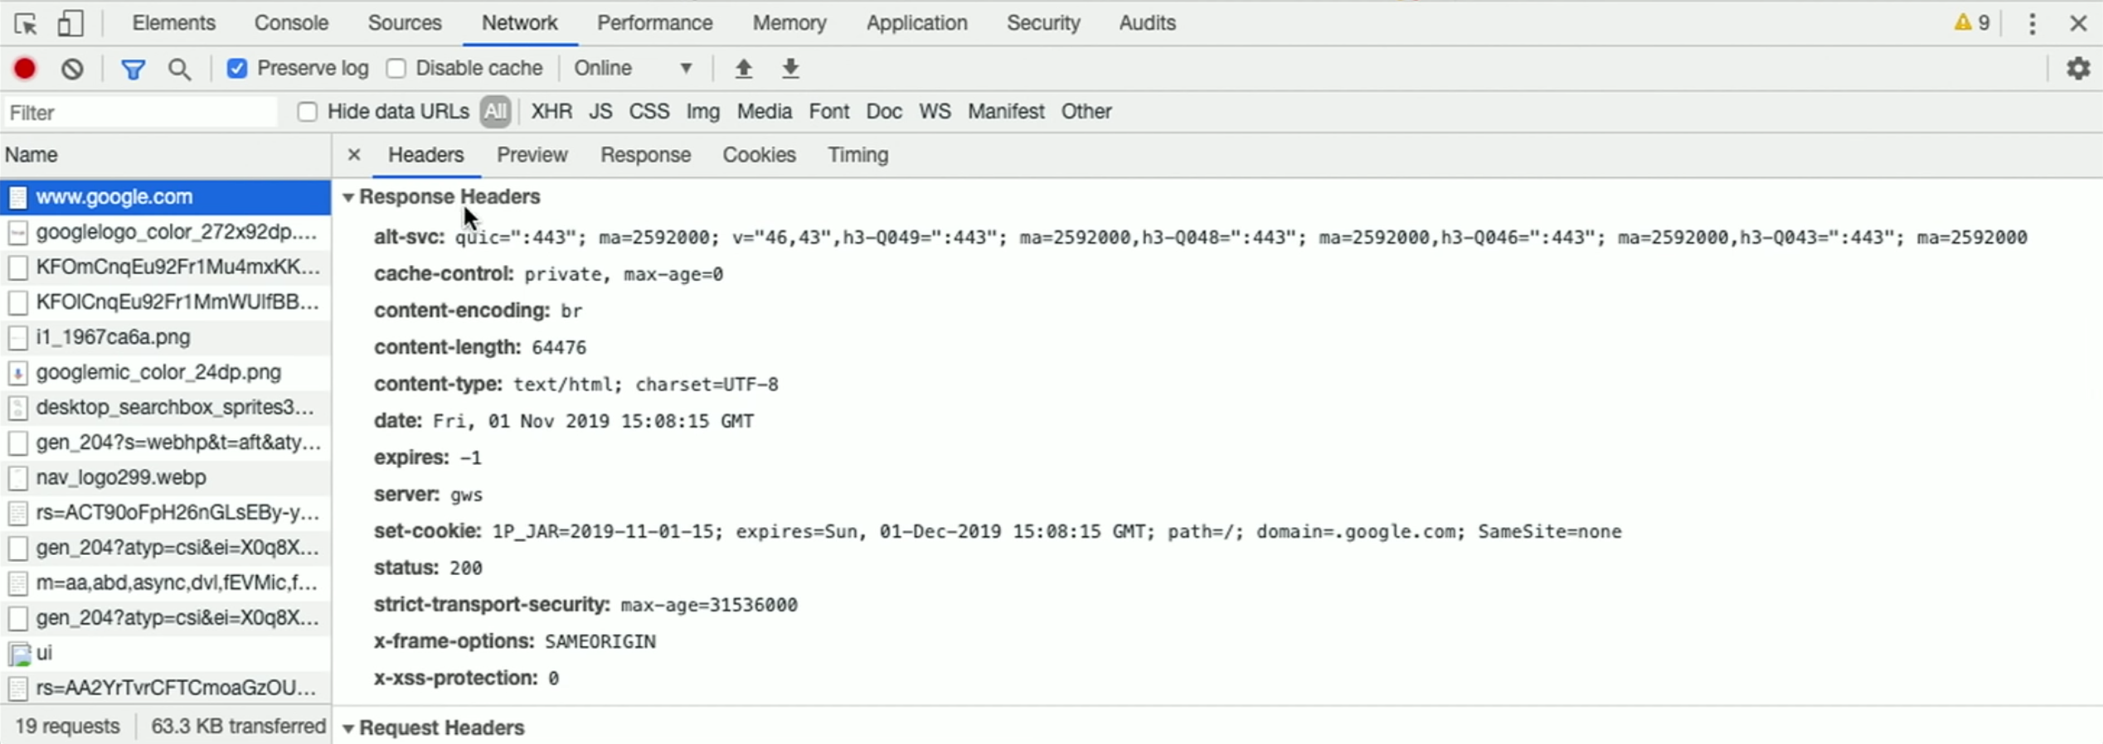Click the export HAR download arrow

point(790,69)
